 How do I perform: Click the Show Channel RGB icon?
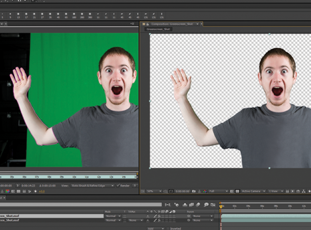pyautogui.click(x=205, y=191)
